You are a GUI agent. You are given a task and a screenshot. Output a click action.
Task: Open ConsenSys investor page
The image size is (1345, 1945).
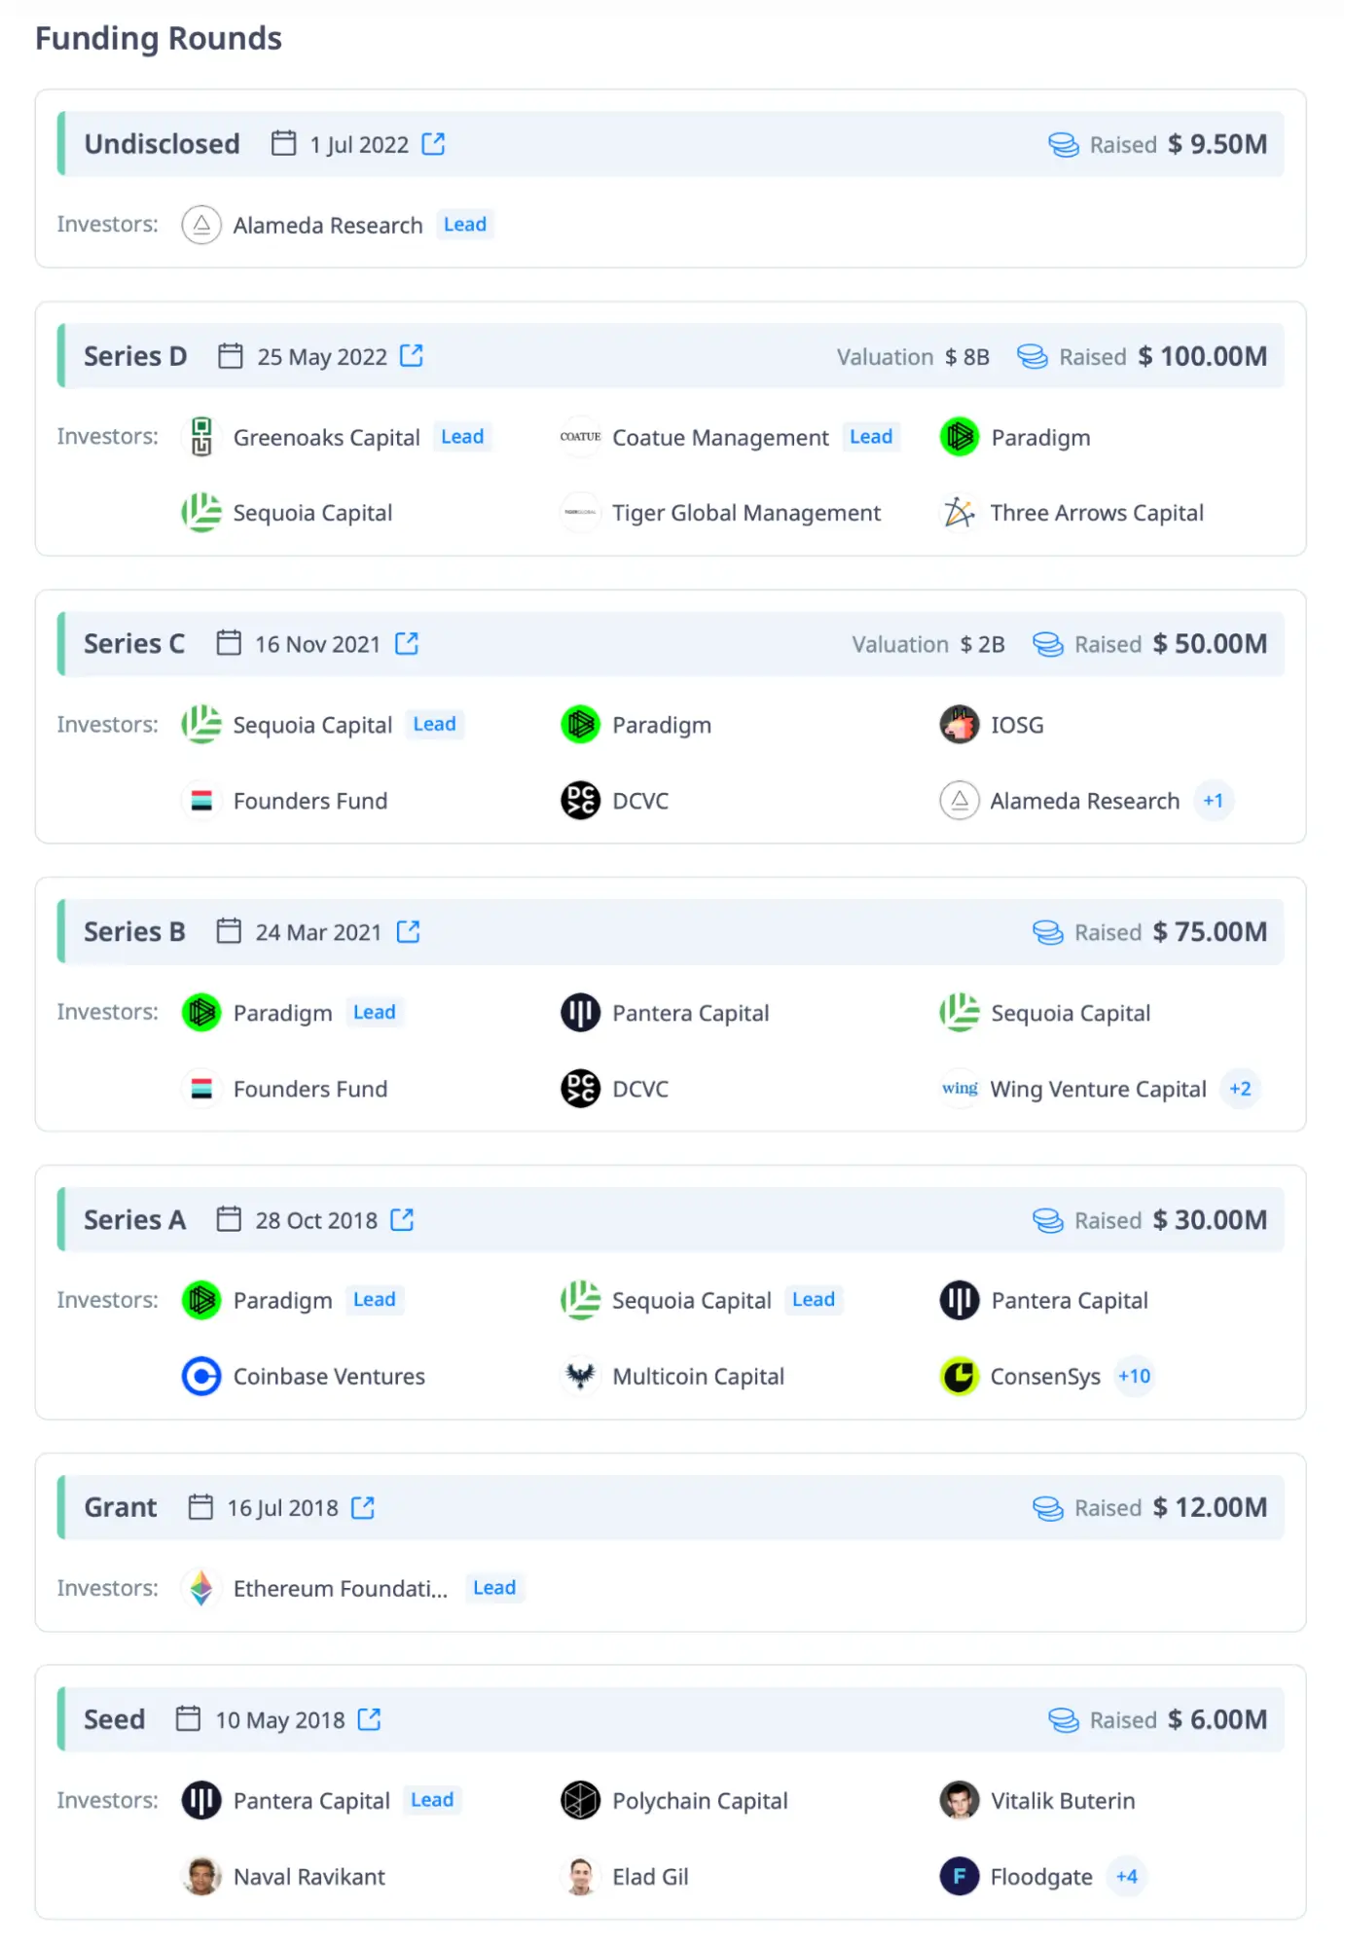1045,1377
